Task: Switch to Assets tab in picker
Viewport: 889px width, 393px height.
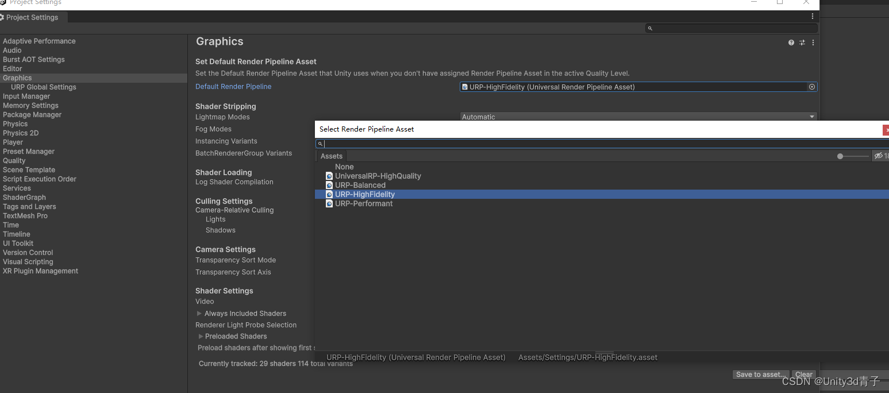Action: (331, 156)
